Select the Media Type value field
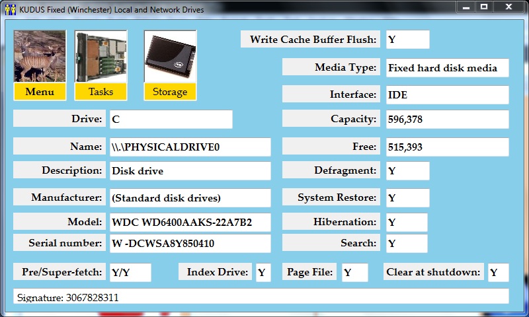This screenshot has height=317, width=529. coord(447,67)
